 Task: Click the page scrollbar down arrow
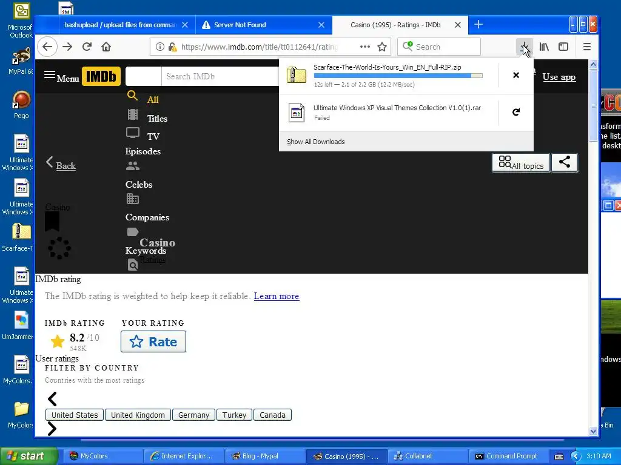[x=593, y=431]
